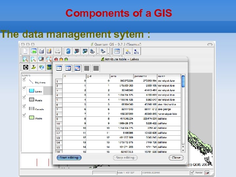Sort by the perimeter column header

[x=145, y=76]
